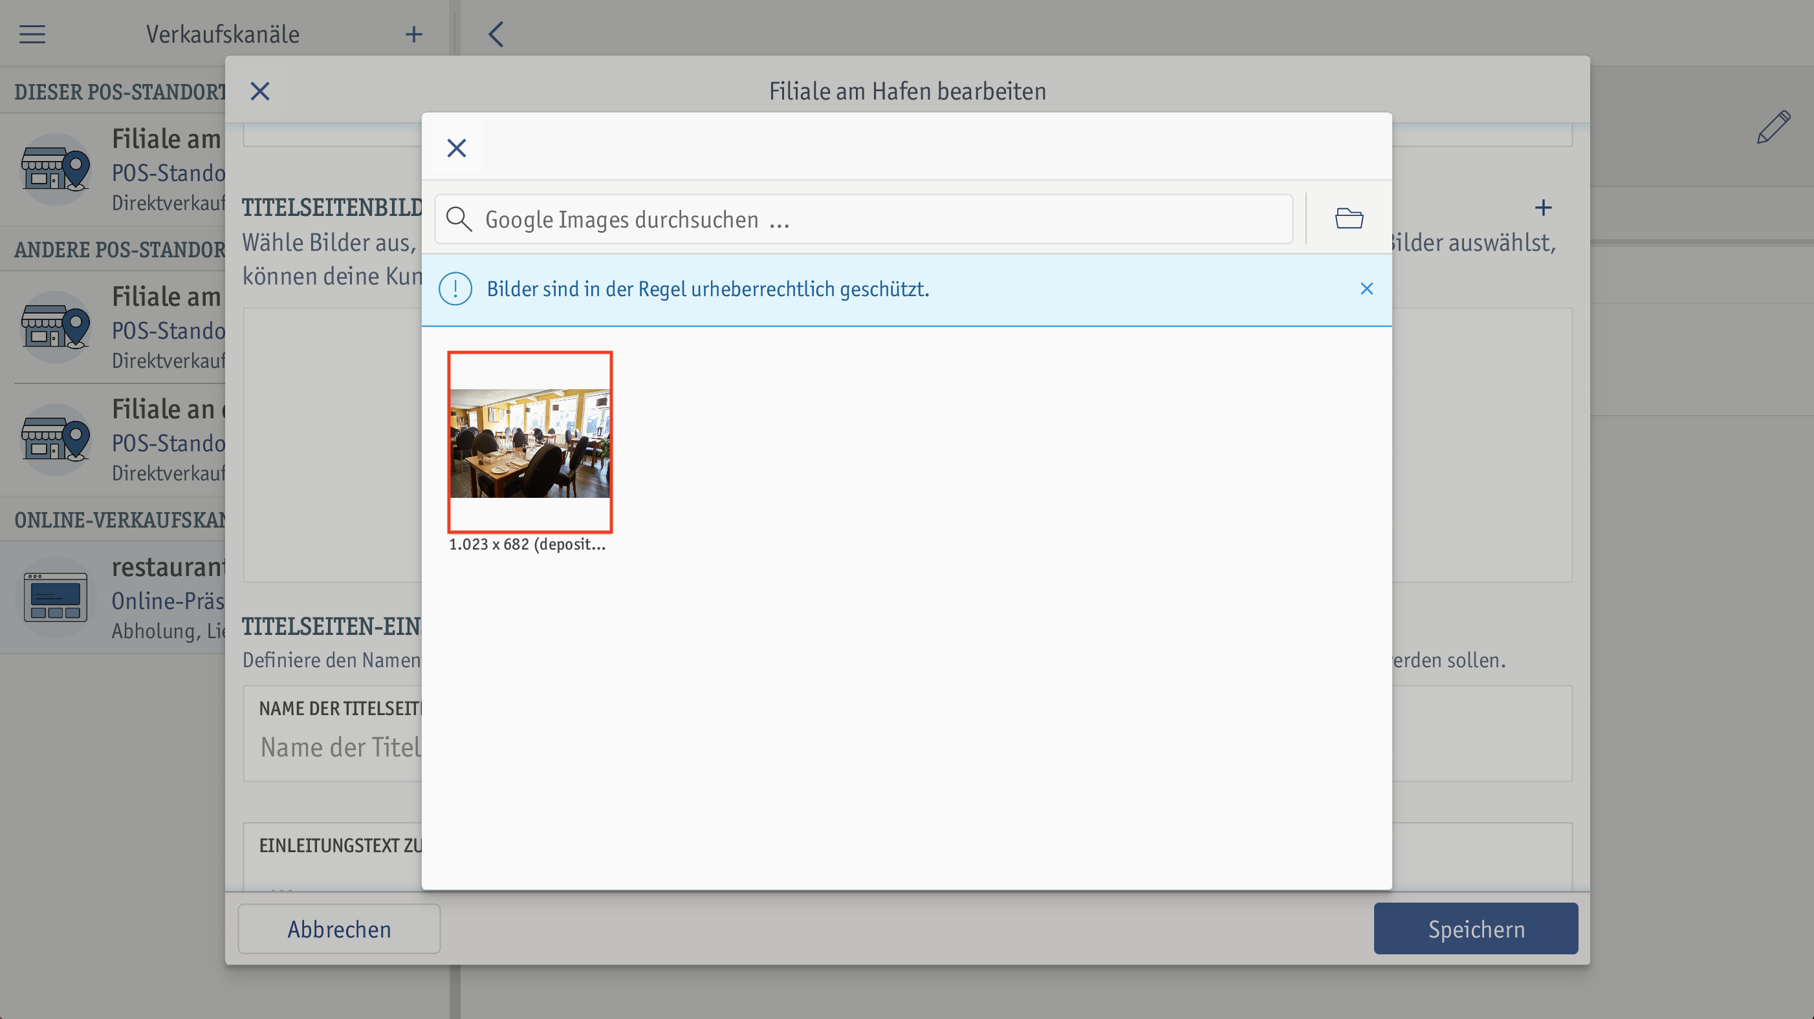Screen dimensions: 1814x1019
Task: Click the 'Abbrechen' cancel button
Action: 339,928
